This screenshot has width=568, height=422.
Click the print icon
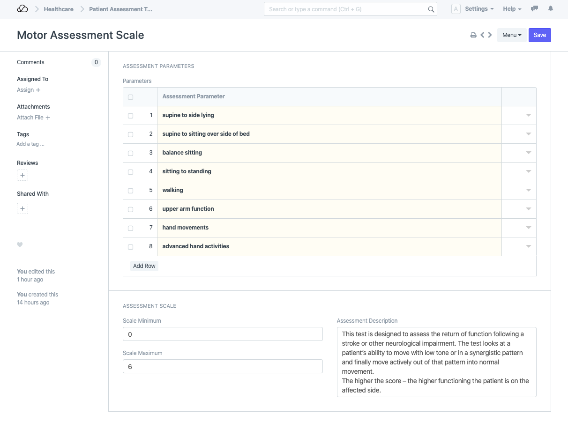pyautogui.click(x=473, y=35)
